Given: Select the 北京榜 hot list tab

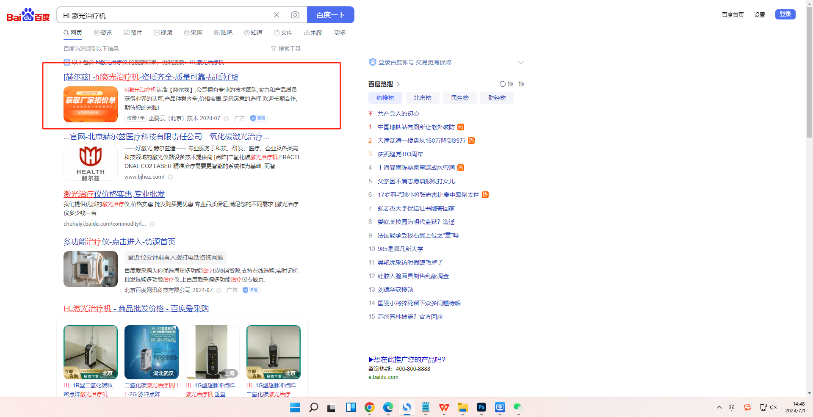Looking at the screenshot, I should click(x=422, y=98).
